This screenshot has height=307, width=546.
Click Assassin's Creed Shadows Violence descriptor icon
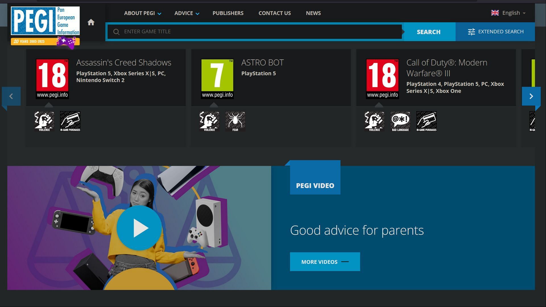coord(44,121)
